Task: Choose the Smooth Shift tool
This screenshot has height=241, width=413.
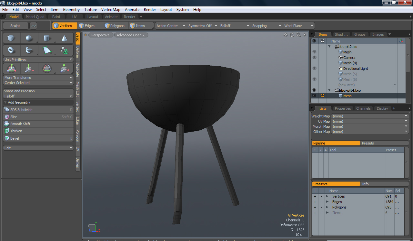Action: [x=38, y=124]
